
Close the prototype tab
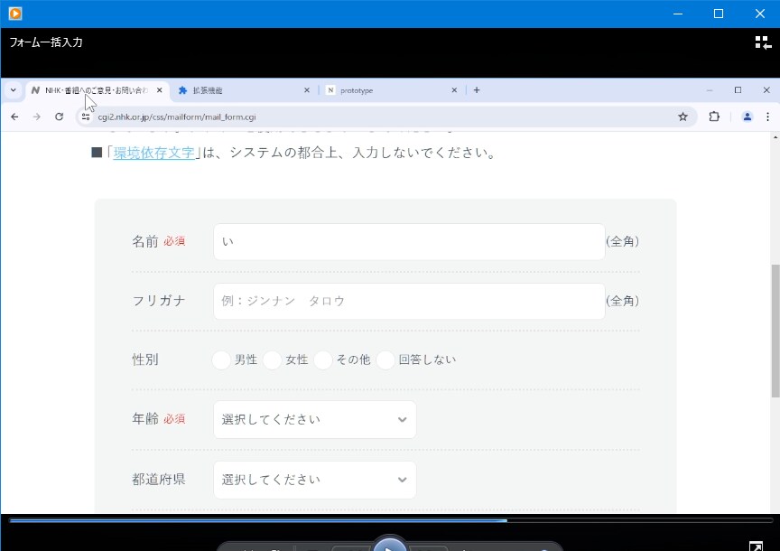coord(454,90)
